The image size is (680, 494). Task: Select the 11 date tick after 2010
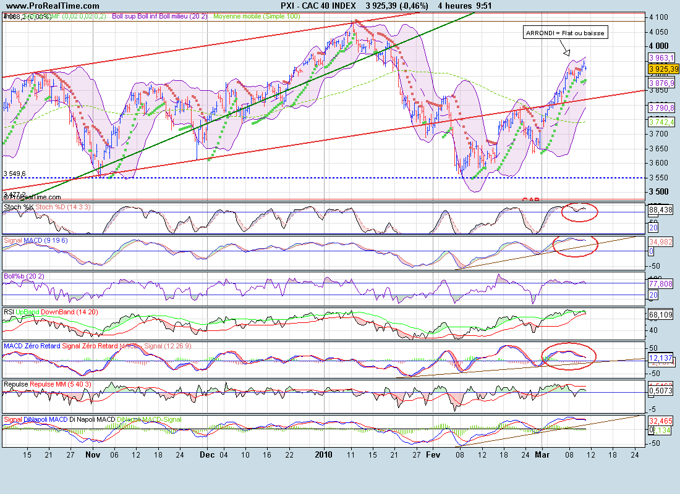click(x=351, y=455)
